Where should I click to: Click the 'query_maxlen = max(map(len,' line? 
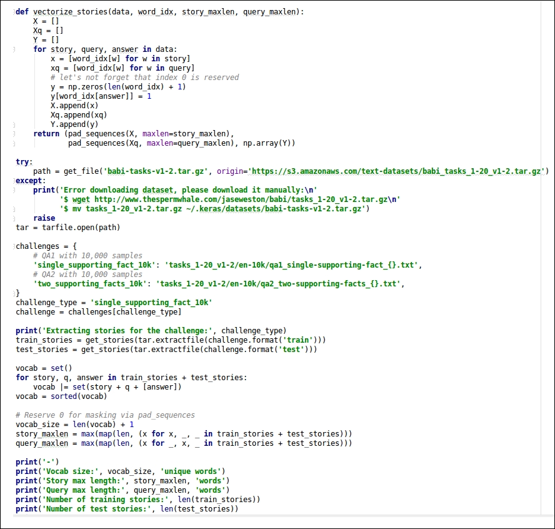point(184,443)
